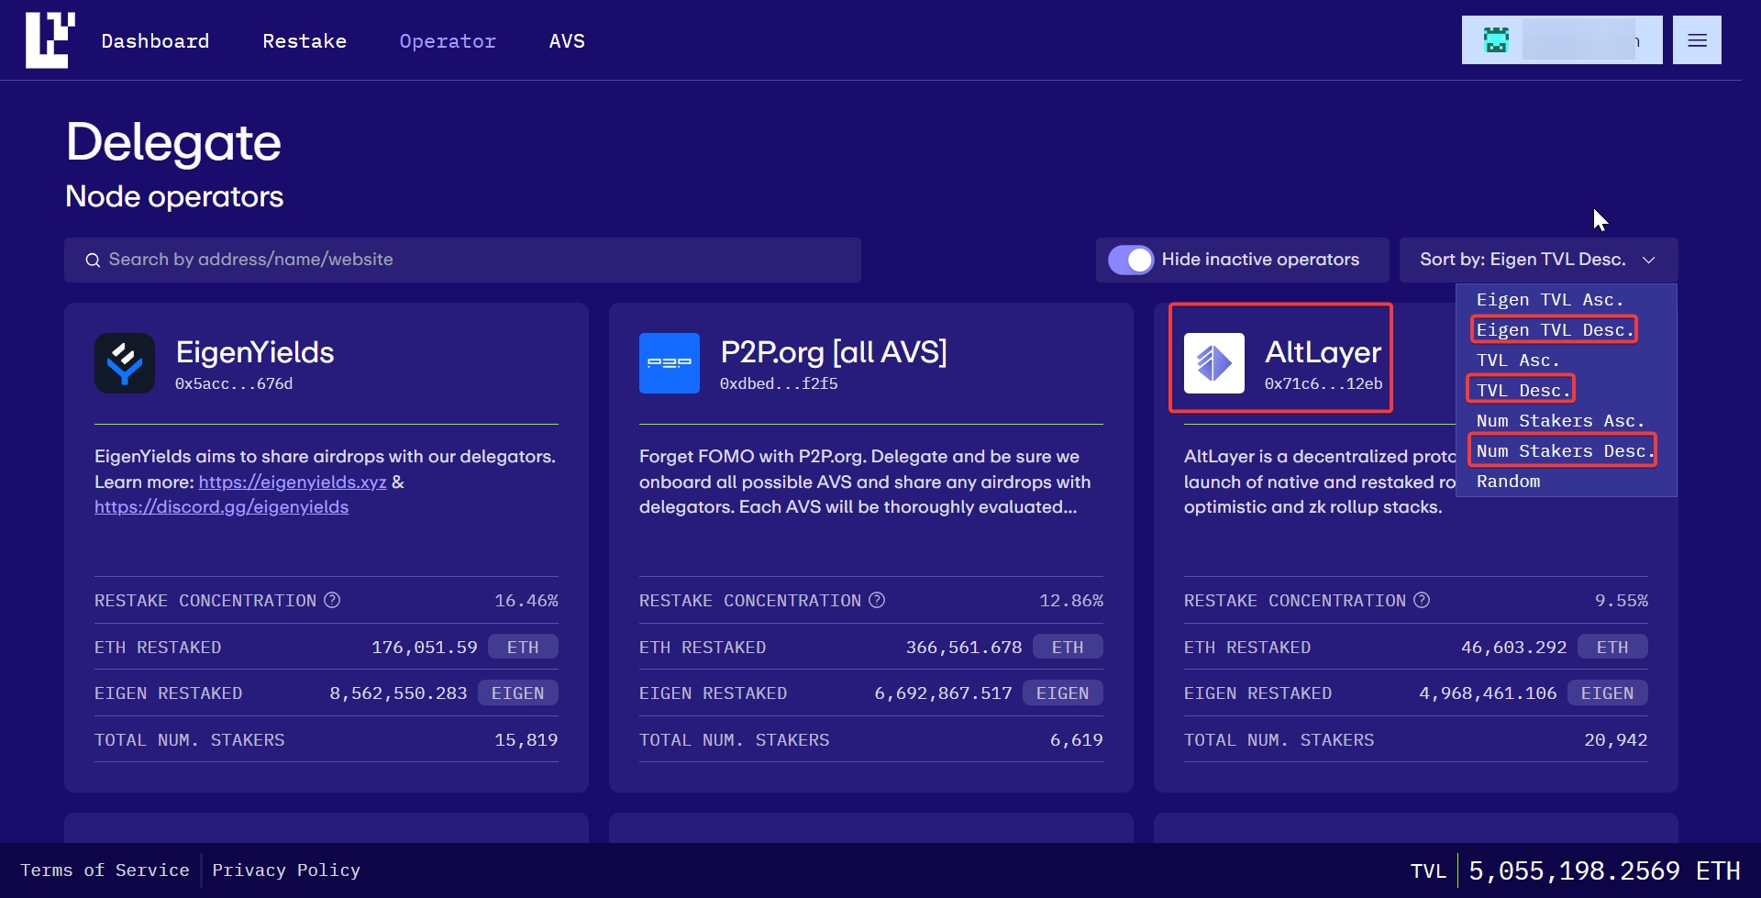1761x898 pixels.
Task: Select the Random sort option
Action: click(x=1508, y=482)
